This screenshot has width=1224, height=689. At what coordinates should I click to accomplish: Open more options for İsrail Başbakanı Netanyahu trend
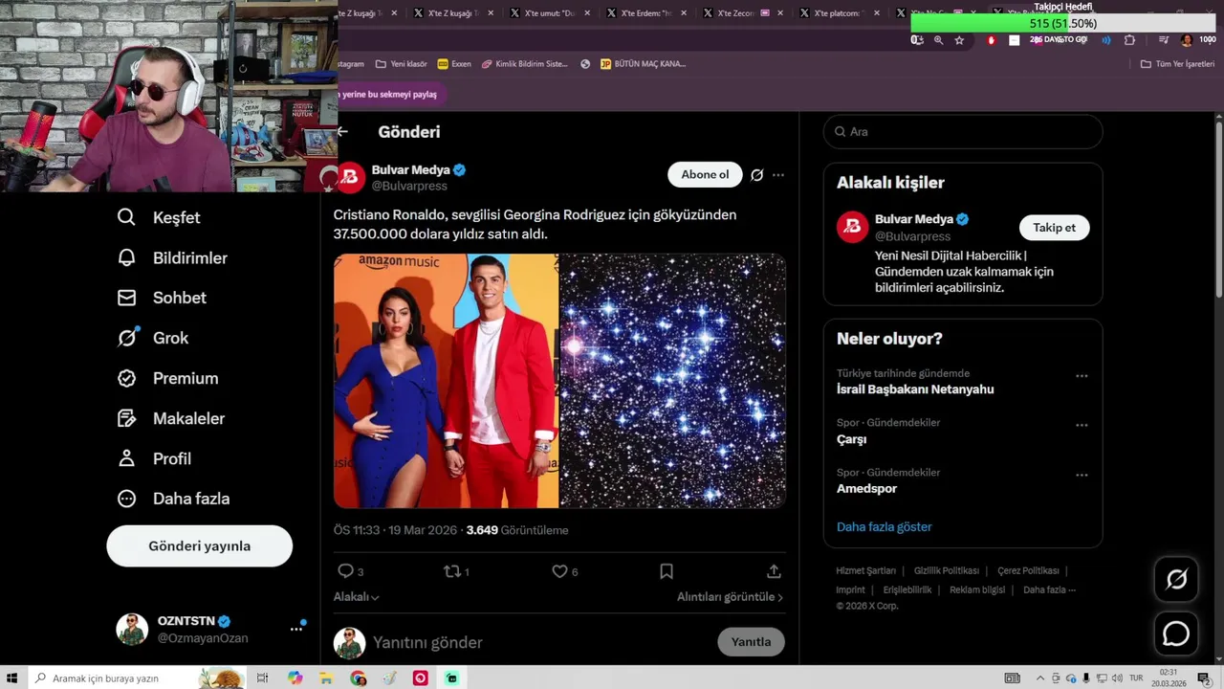point(1082,376)
